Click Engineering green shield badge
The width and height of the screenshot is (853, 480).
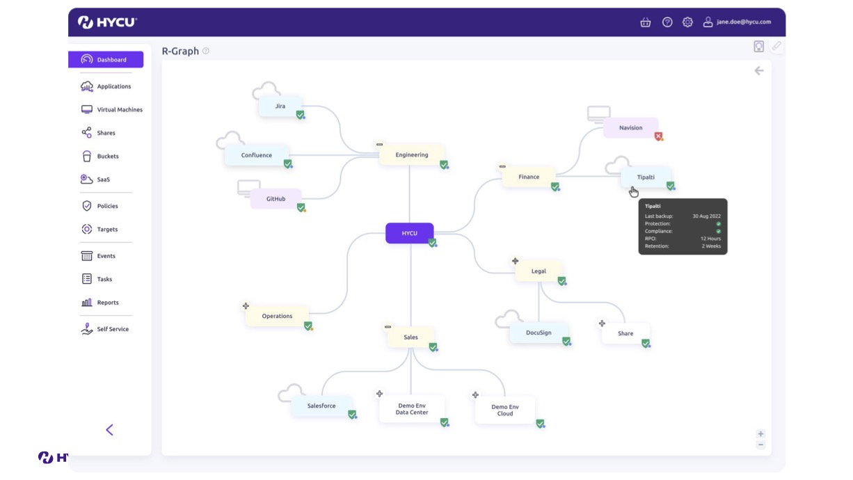click(x=444, y=165)
